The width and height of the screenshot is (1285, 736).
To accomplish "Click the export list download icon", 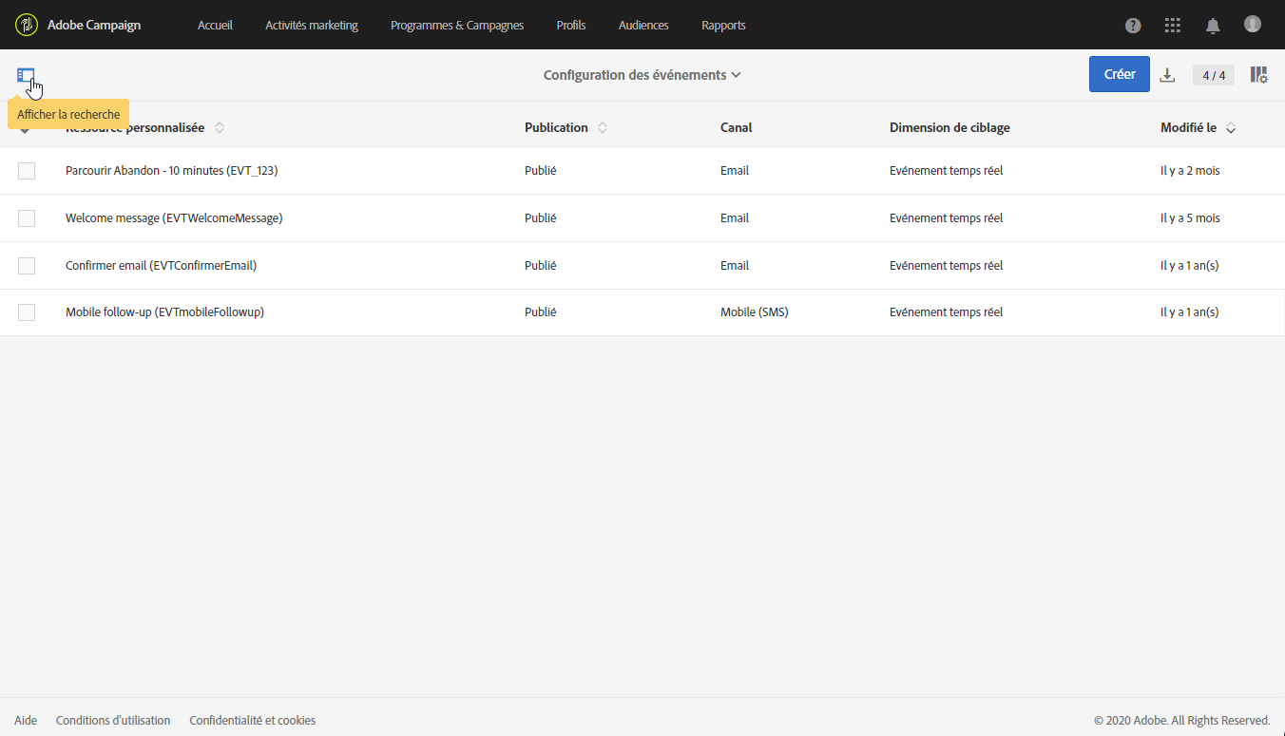I will coord(1168,75).
